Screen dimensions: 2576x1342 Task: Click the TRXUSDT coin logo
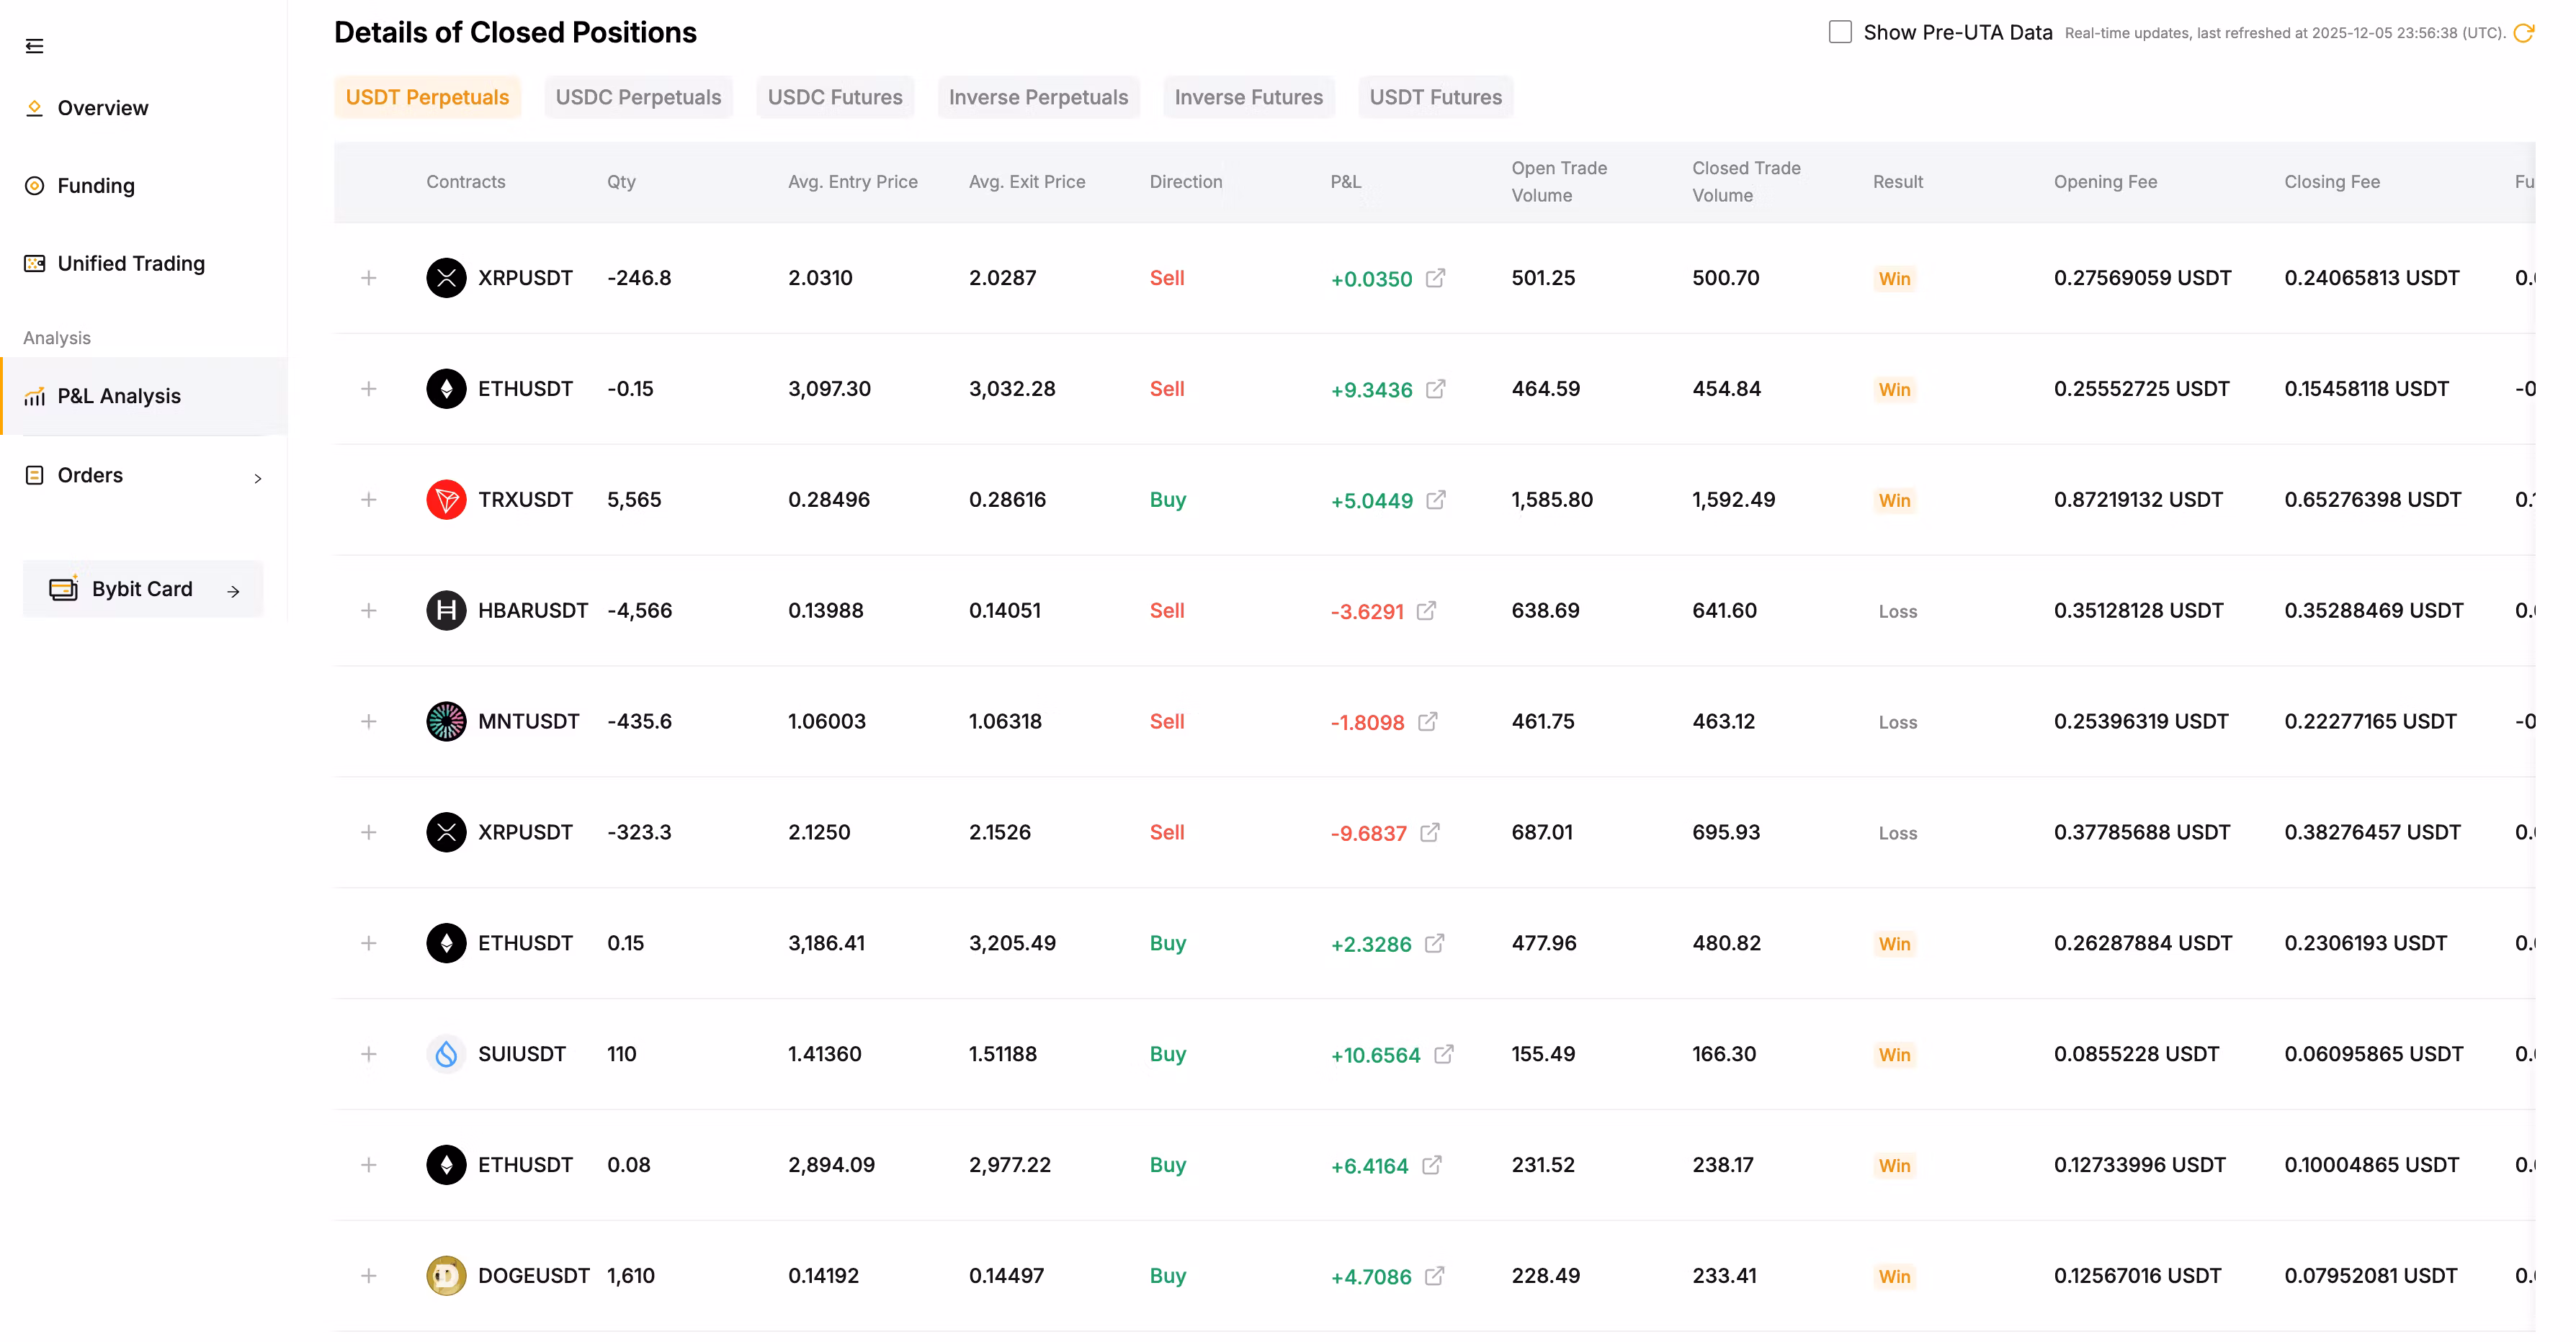[x=446, y=500]
